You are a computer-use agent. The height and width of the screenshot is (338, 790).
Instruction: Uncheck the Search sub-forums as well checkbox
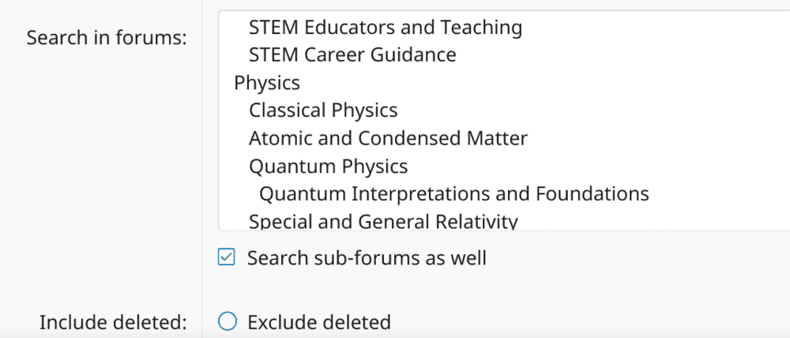[227, 257]
